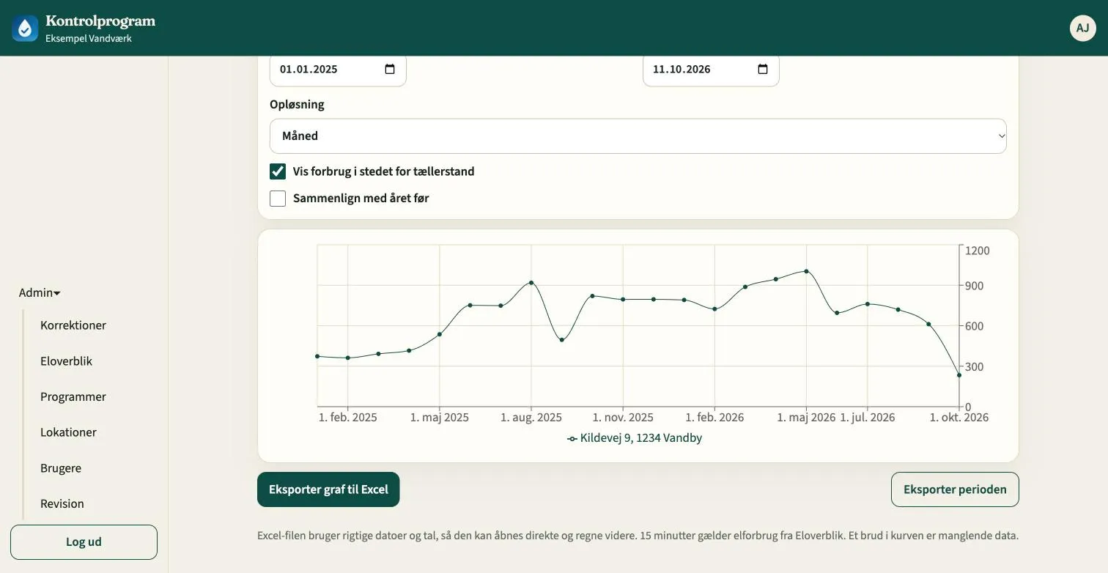Collapse the Admin menu section

click(40, 292)
